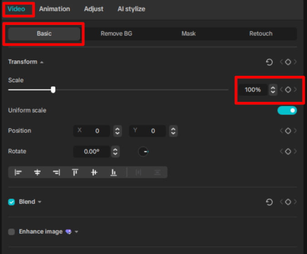Add a keyframe for Scale

288,90
